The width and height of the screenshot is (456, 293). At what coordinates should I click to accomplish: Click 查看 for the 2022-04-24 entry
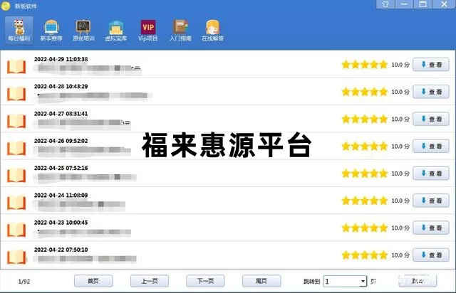431,201
